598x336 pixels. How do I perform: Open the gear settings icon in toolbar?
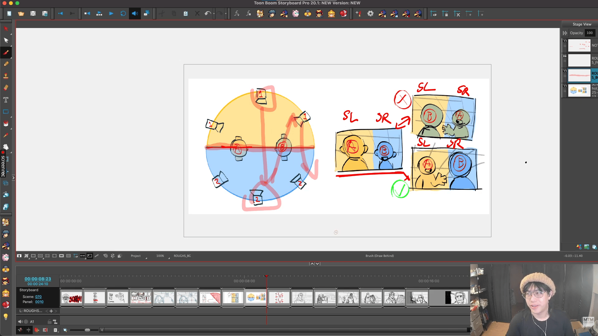click(370, 14)
